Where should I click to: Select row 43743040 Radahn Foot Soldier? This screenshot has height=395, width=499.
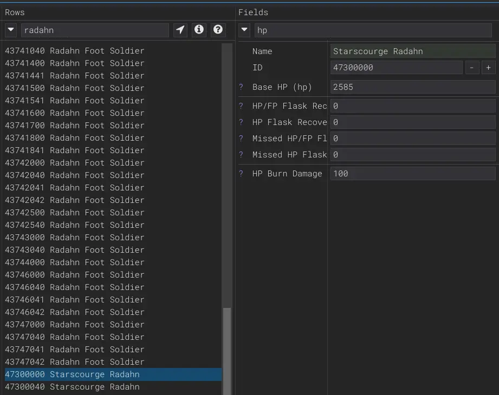pyautogui.click(x=113, y=250)
